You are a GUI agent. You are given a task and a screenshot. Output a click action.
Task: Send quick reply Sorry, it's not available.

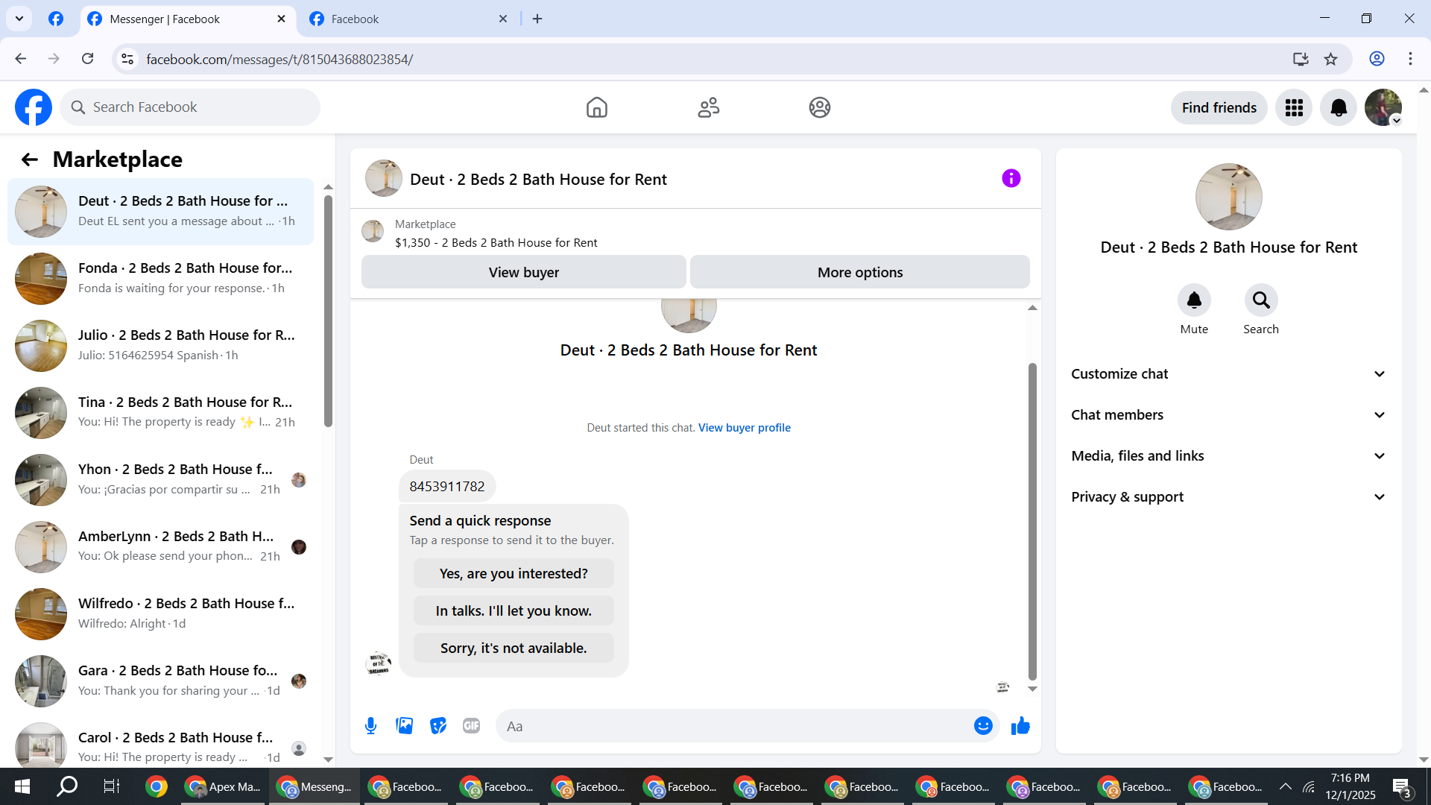point(514,648)
